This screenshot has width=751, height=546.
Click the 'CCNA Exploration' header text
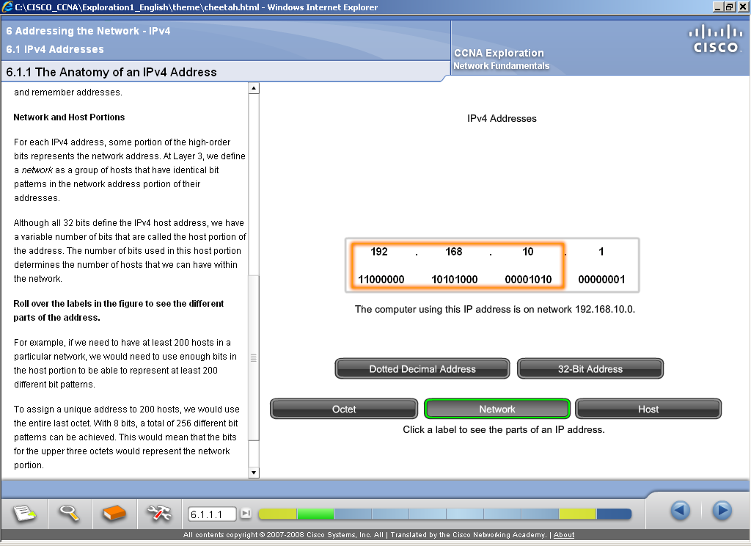pyautogui.click(x=499, y=53)
